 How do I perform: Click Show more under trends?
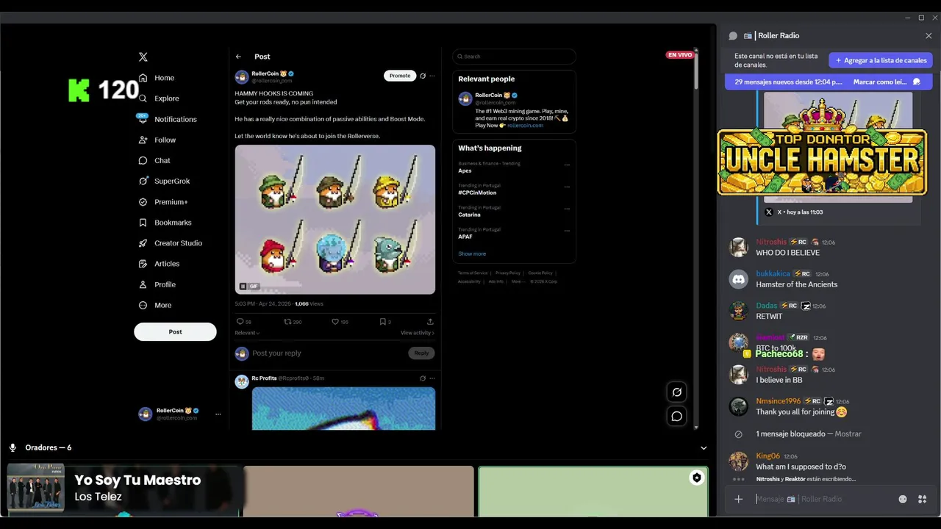pyautogui.click(x=472, y=254)
